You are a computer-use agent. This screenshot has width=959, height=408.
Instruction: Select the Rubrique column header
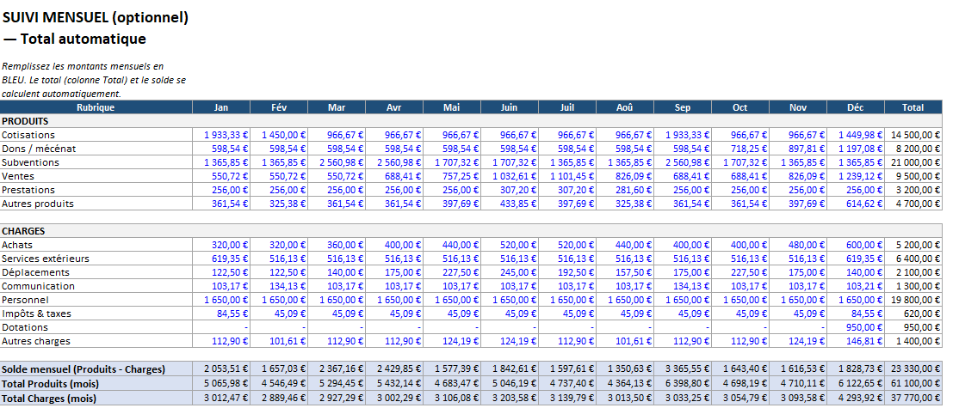pos(96,107)
